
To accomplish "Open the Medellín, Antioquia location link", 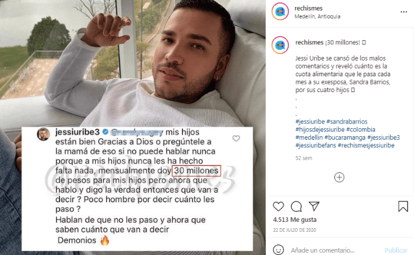I will 317,16.
